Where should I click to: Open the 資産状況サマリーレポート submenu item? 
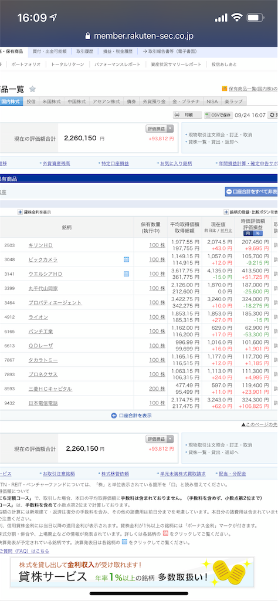176,65
